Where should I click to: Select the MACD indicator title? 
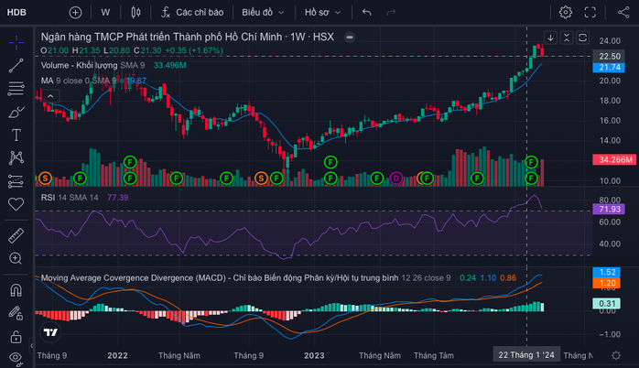tap(220, 278)
